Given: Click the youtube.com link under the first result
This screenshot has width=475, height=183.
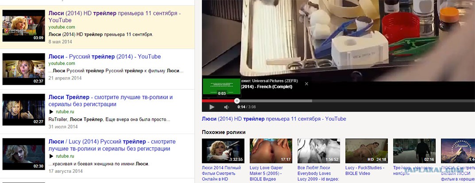Looking at the screenshot, I should click(x=62, y=27).
